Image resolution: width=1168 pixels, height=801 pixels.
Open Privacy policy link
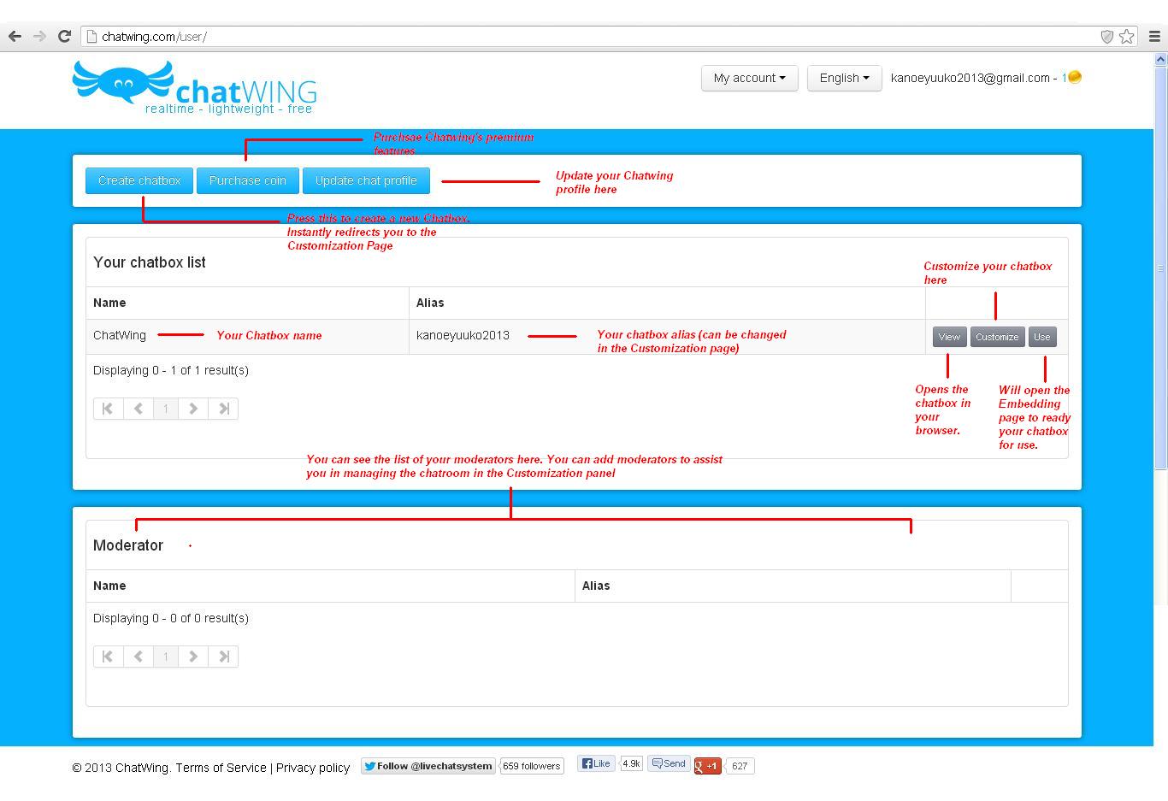coord(313,768)
